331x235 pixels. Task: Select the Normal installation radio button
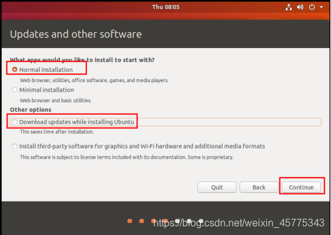(x=15, y=69)
